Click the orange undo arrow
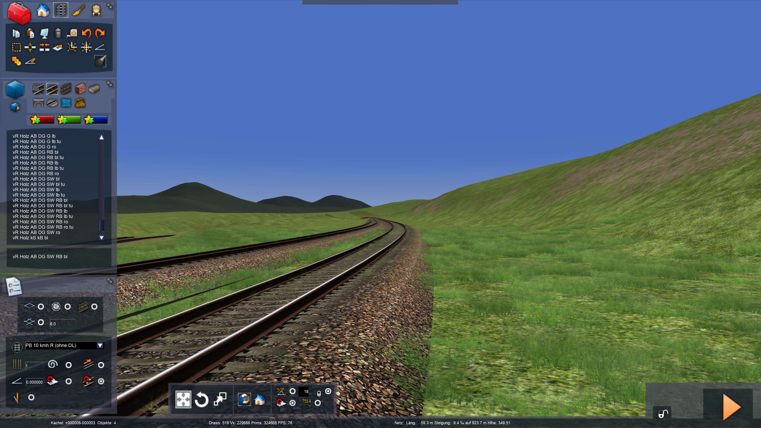The height and width of the screenshot is (428, 761). tap(86, 33)
